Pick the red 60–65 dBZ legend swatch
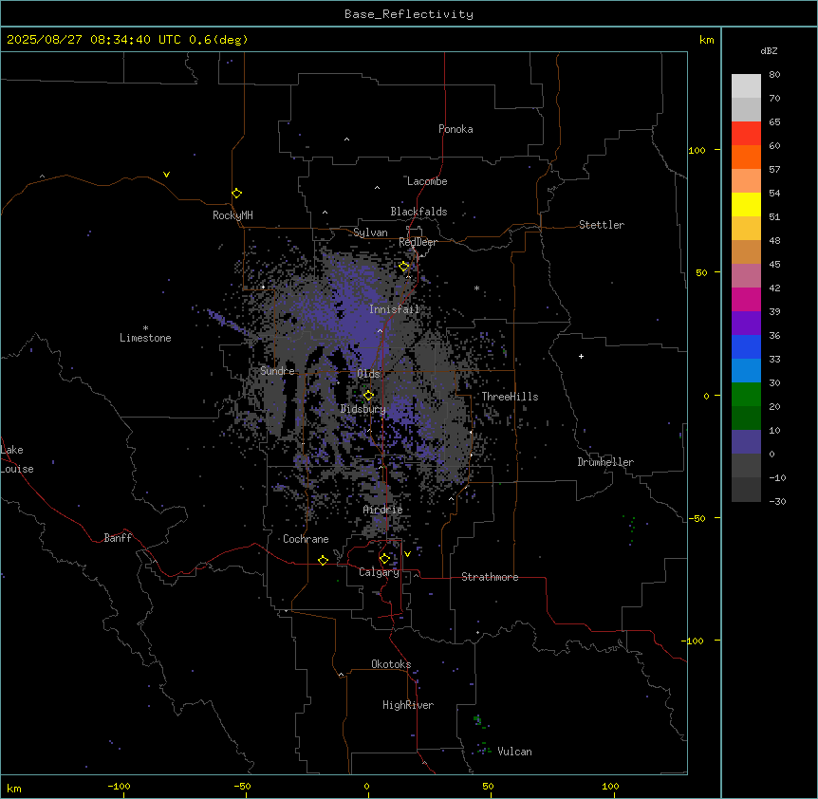818x799 pixels. coord(746,134)
